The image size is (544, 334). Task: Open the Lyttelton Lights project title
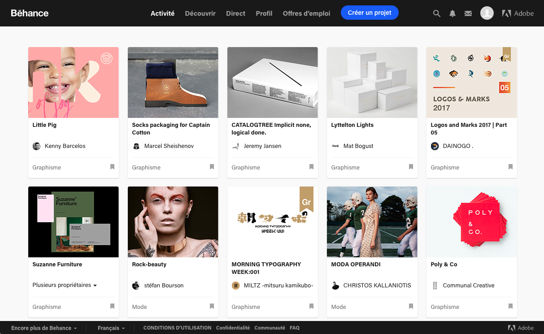[x=352, y=125]
